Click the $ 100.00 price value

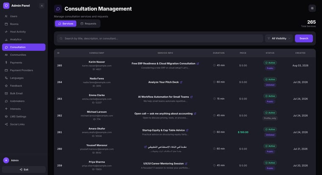tap(243, 132)
